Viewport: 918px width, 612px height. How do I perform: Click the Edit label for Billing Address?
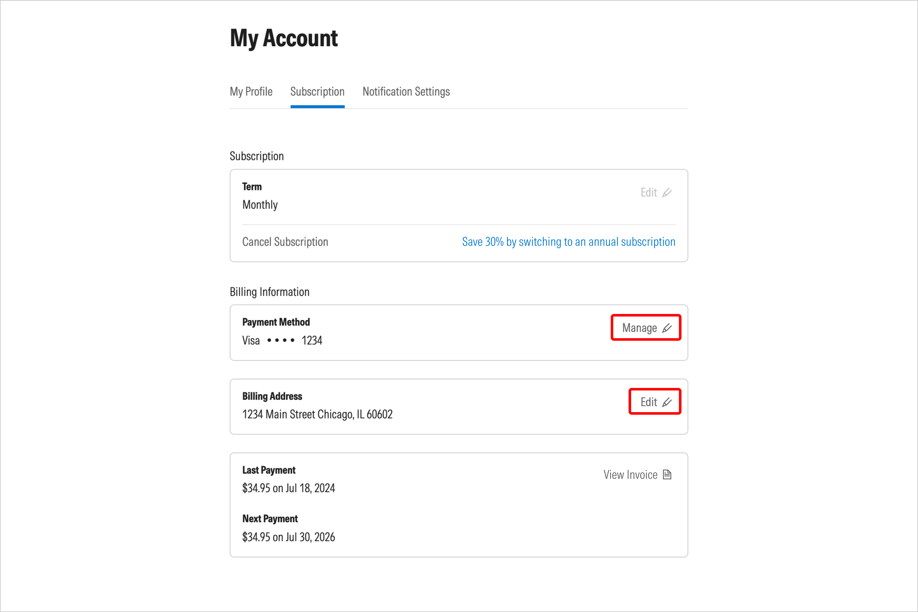pos(649,402)
